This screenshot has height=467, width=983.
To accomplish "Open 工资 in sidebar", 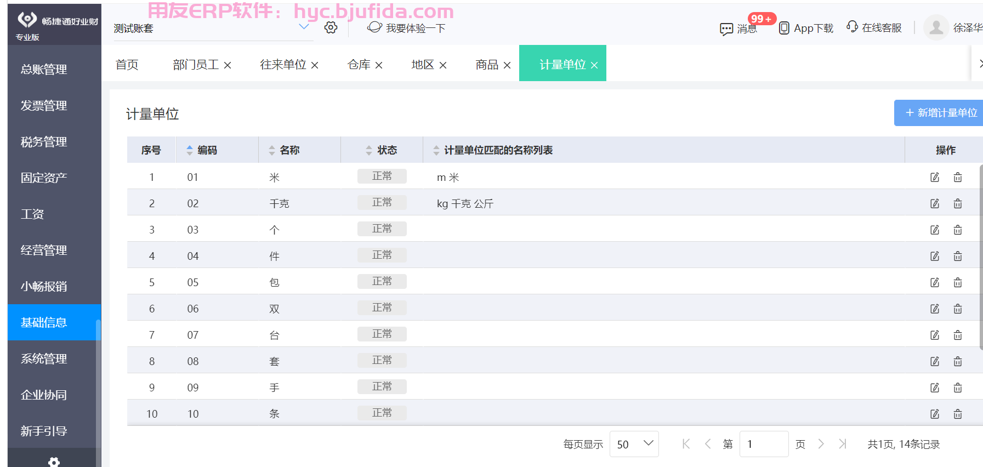I will [54, 214].
